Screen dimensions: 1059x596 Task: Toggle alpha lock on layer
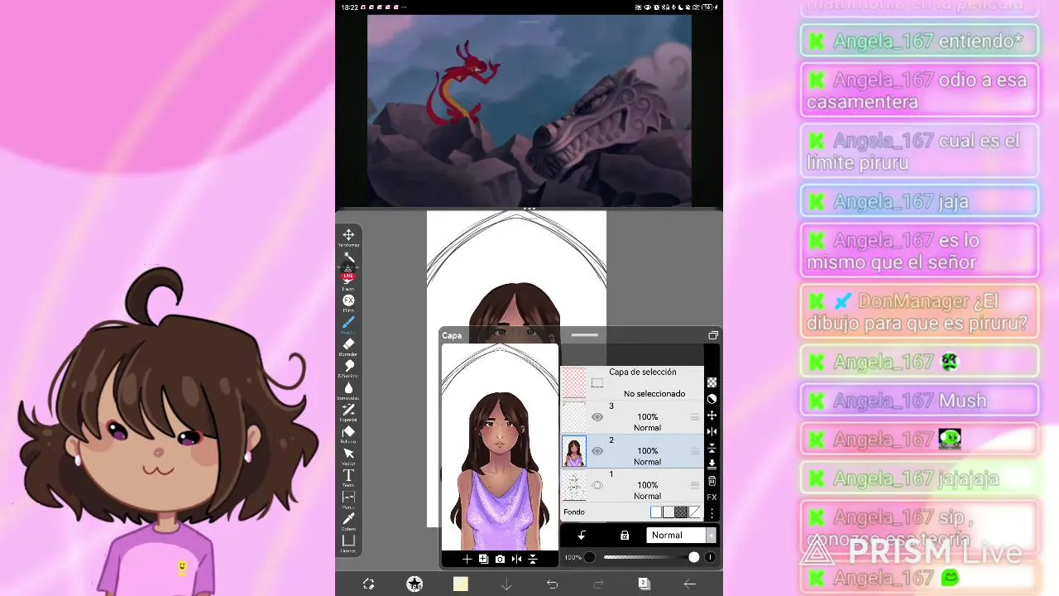click(625, 536)
